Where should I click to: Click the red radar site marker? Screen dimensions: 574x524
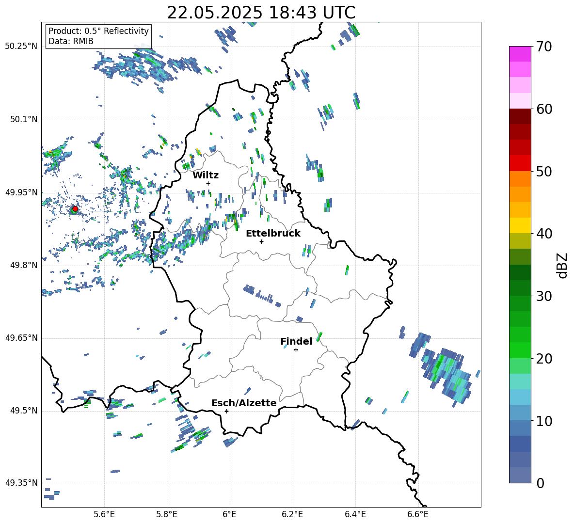75,208
